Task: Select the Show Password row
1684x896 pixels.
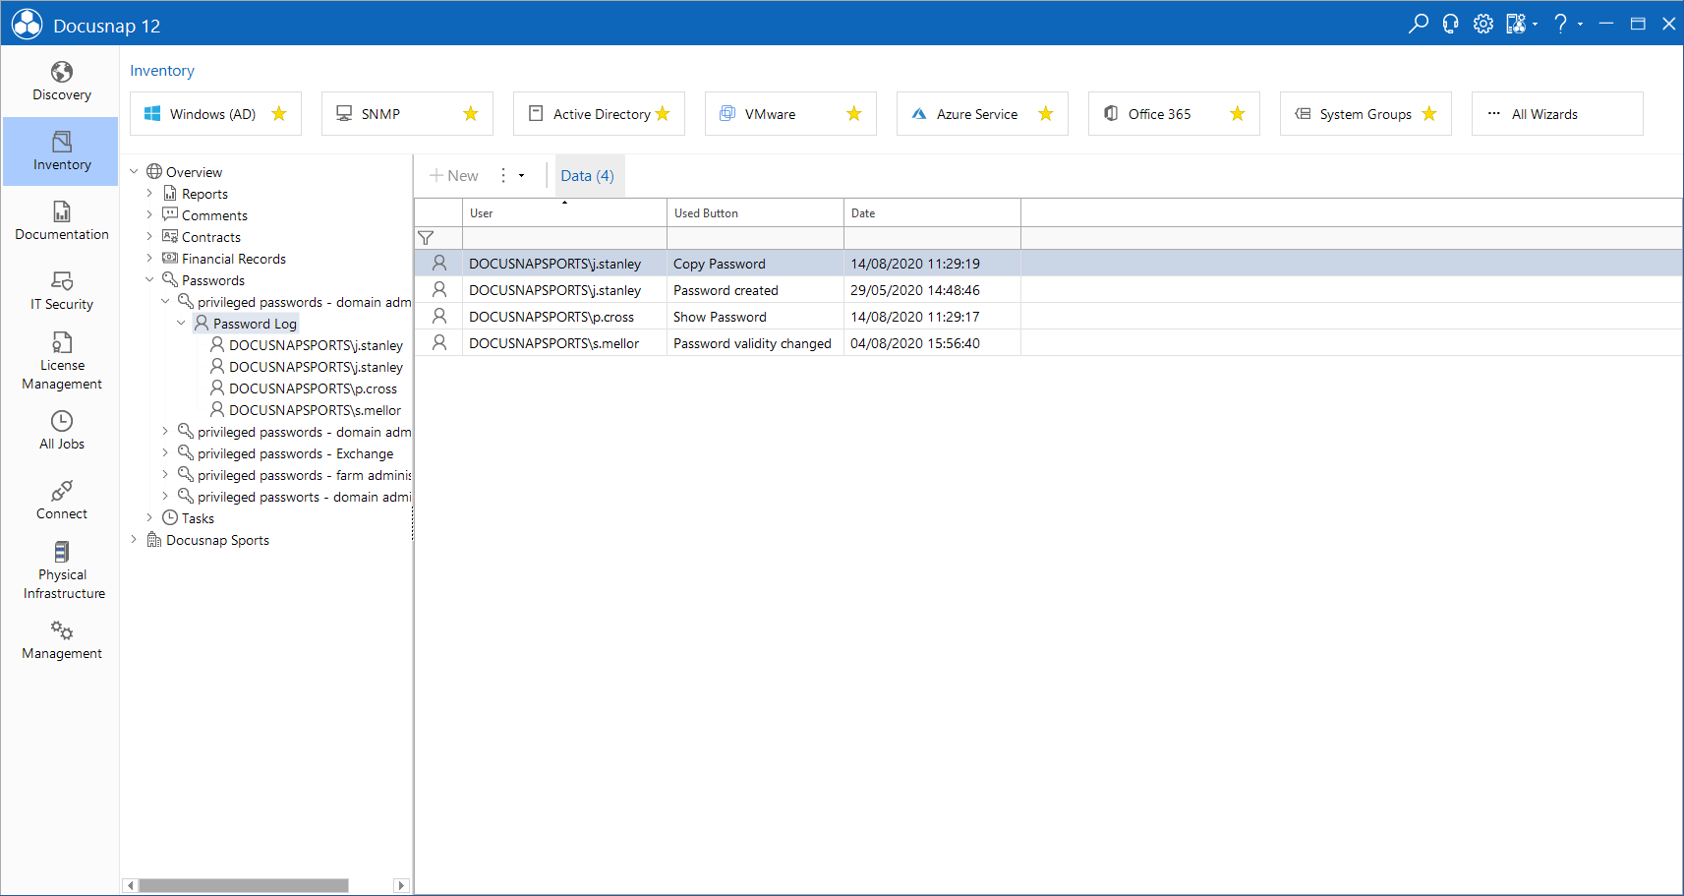Action: [x=1048, y=317]
